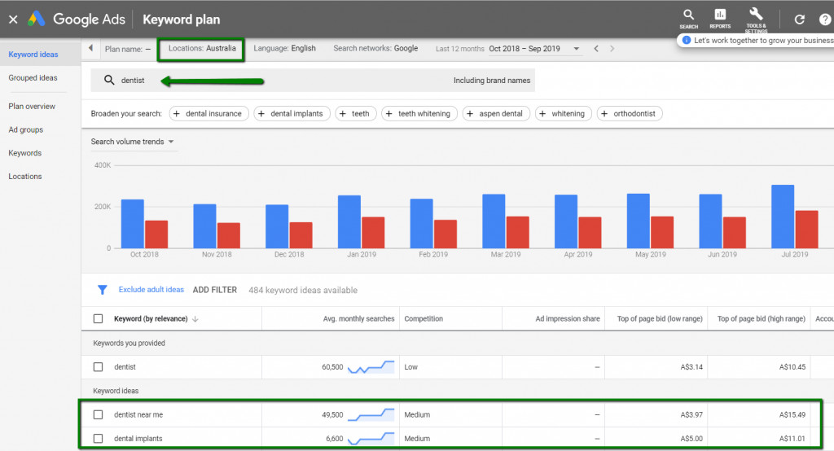Go to next date range with right chevron

612,48
